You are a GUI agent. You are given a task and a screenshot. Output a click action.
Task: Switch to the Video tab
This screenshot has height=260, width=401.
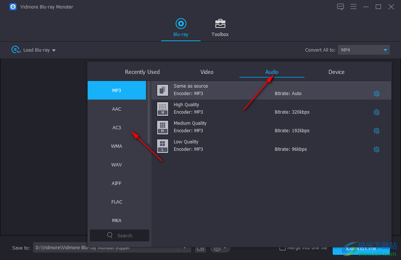coord(207,72)
